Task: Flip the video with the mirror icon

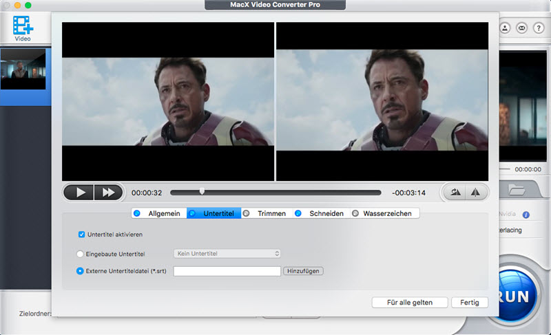Action: (475, 192)
